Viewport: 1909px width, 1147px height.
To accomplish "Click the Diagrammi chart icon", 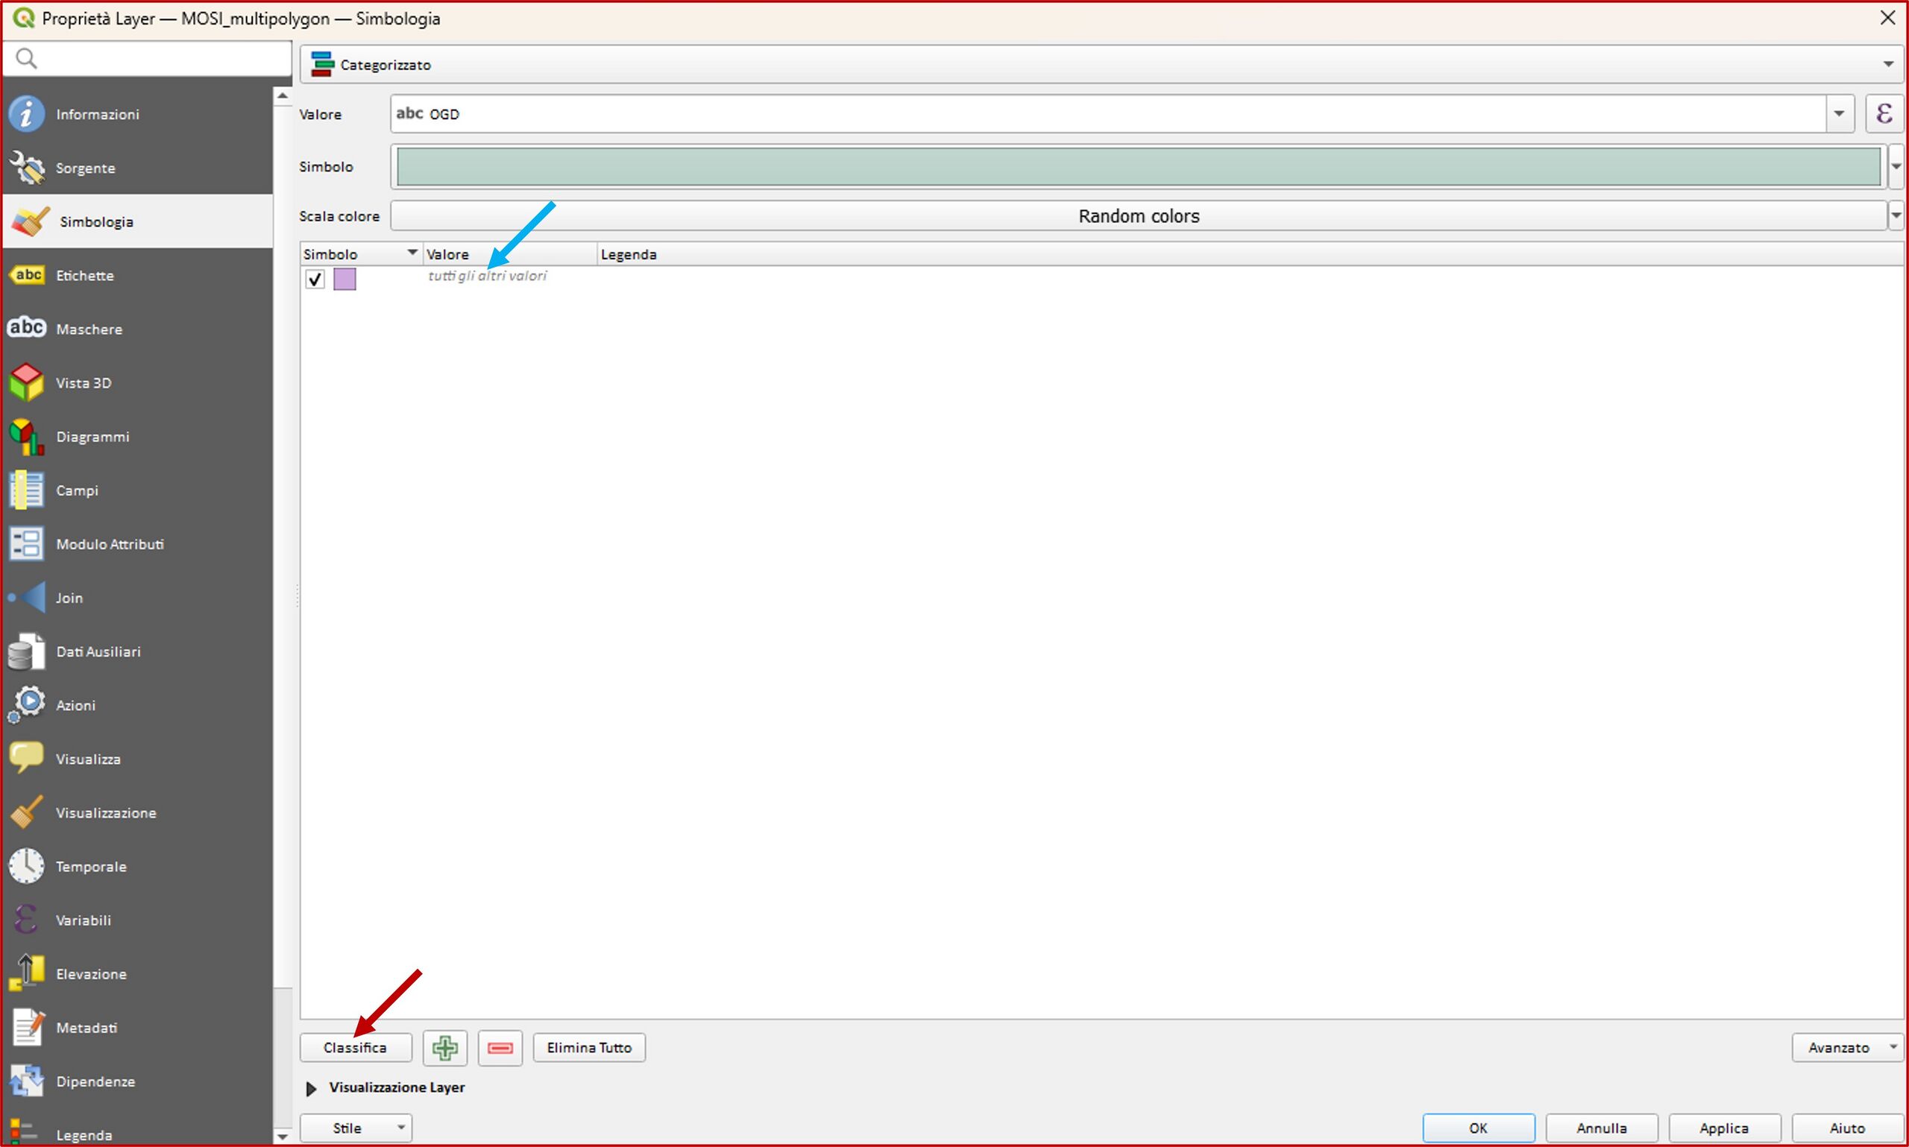I will click(x=28, y=437).
